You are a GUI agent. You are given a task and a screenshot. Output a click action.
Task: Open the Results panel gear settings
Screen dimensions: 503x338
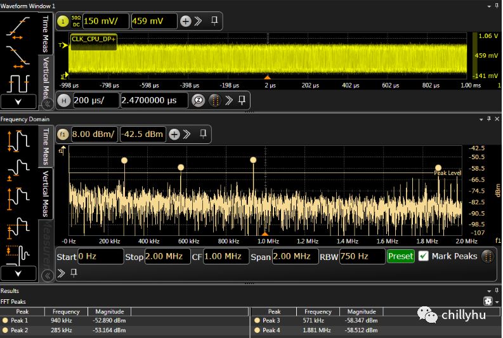488,301
